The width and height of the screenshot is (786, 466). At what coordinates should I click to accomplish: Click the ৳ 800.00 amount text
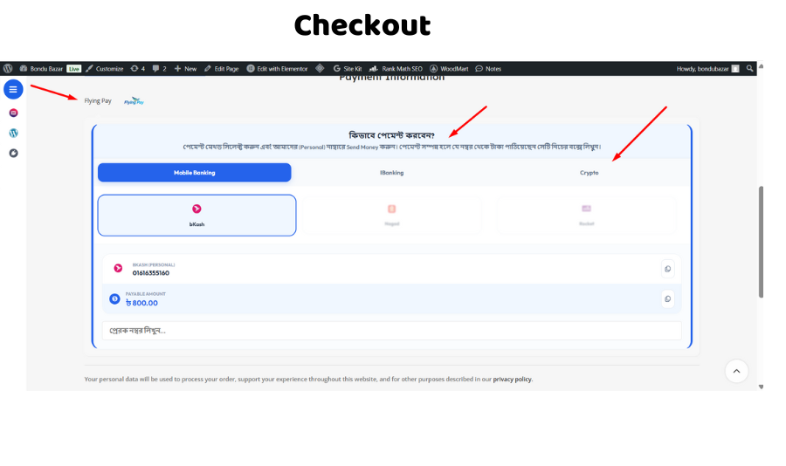click(141, 303)
